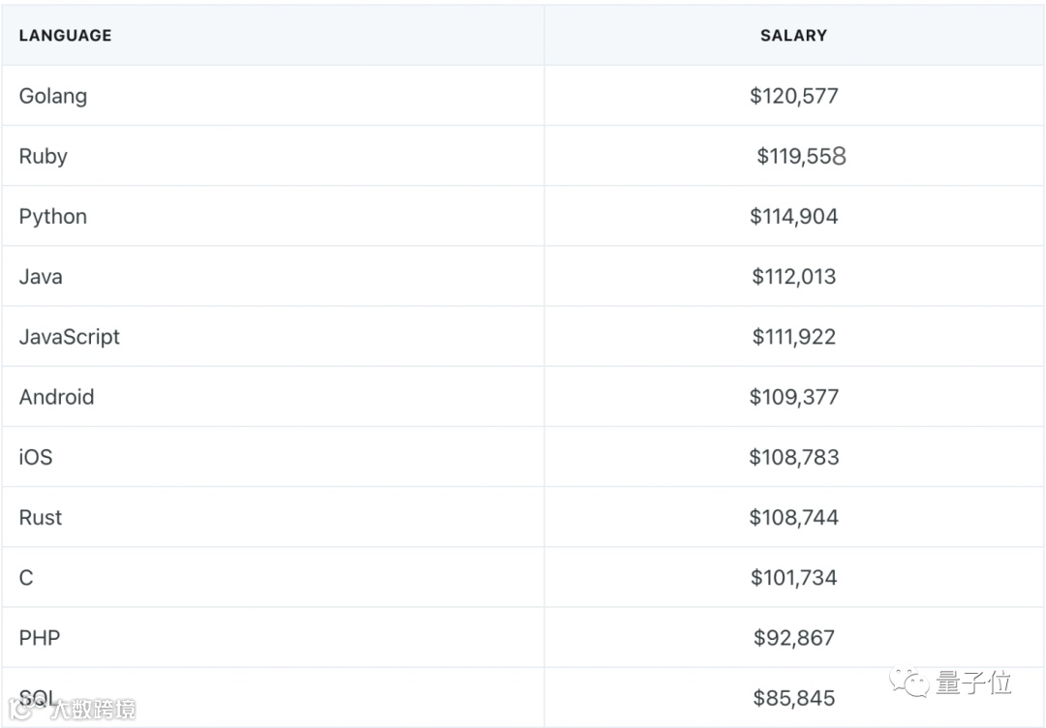Click the 大数跨境 watermark text
1046x728 pixels.
pyautogui.click(x=93, y=709)
